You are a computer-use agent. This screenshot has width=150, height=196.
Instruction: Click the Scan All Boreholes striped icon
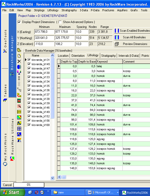tap(117, 37)
